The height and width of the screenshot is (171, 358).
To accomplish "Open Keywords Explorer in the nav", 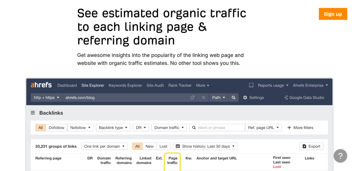I will (125, 85).
